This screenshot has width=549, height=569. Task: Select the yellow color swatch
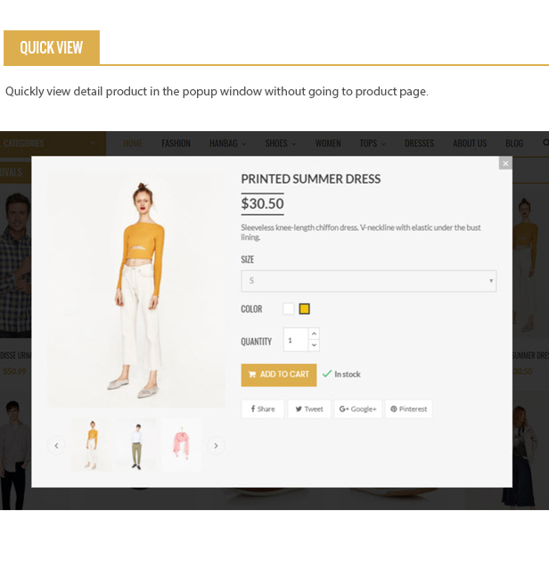pos(304,309)
